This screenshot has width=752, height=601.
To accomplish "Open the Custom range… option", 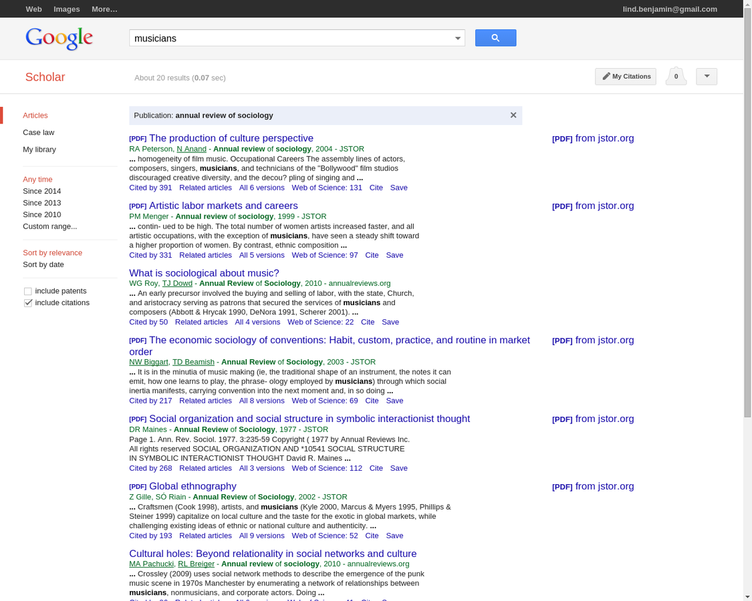I will (x=50, y=226).
